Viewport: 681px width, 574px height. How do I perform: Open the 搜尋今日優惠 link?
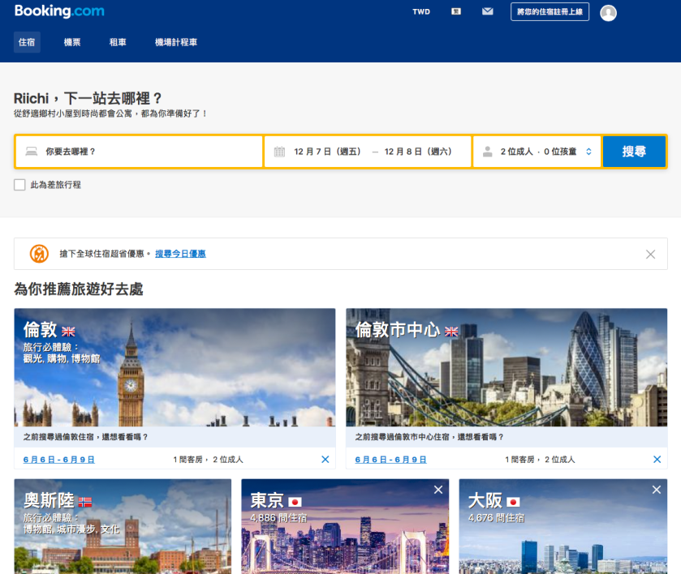(180, 254)
